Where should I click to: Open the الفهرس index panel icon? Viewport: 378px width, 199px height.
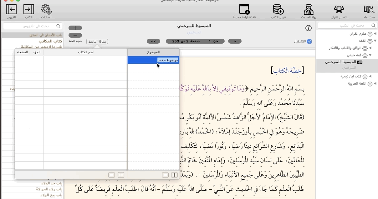(11, 9)
